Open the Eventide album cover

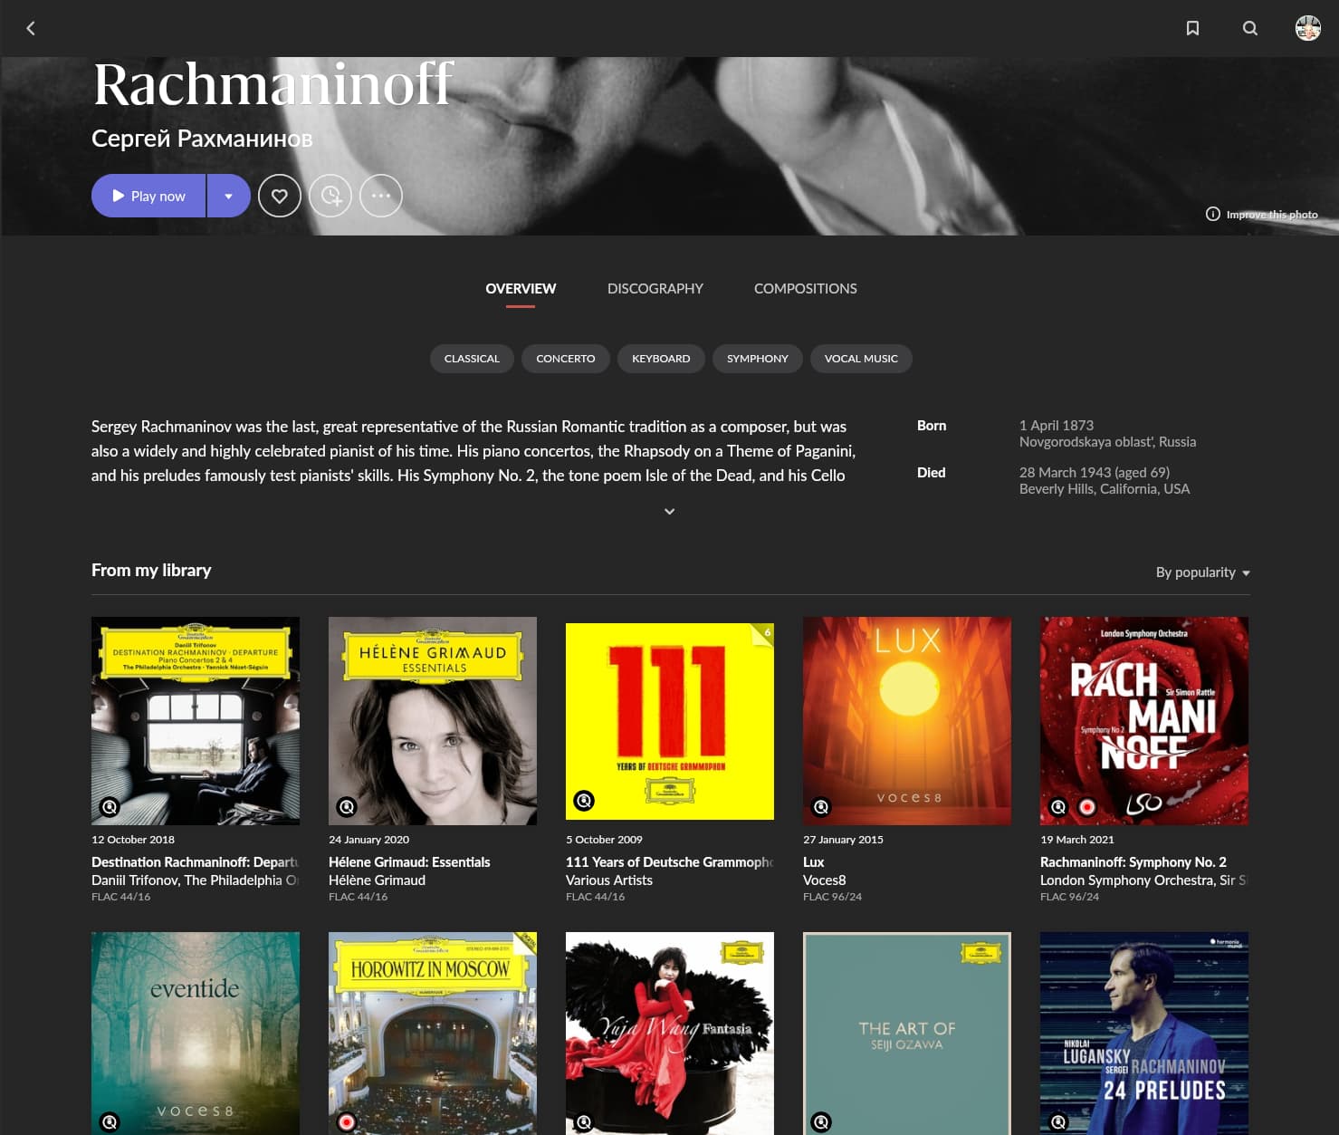point(196,1034)
